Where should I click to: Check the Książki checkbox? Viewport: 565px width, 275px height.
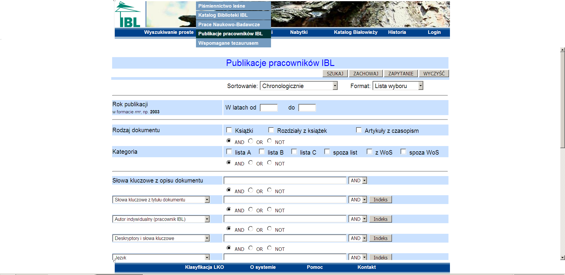click(229, 130)
